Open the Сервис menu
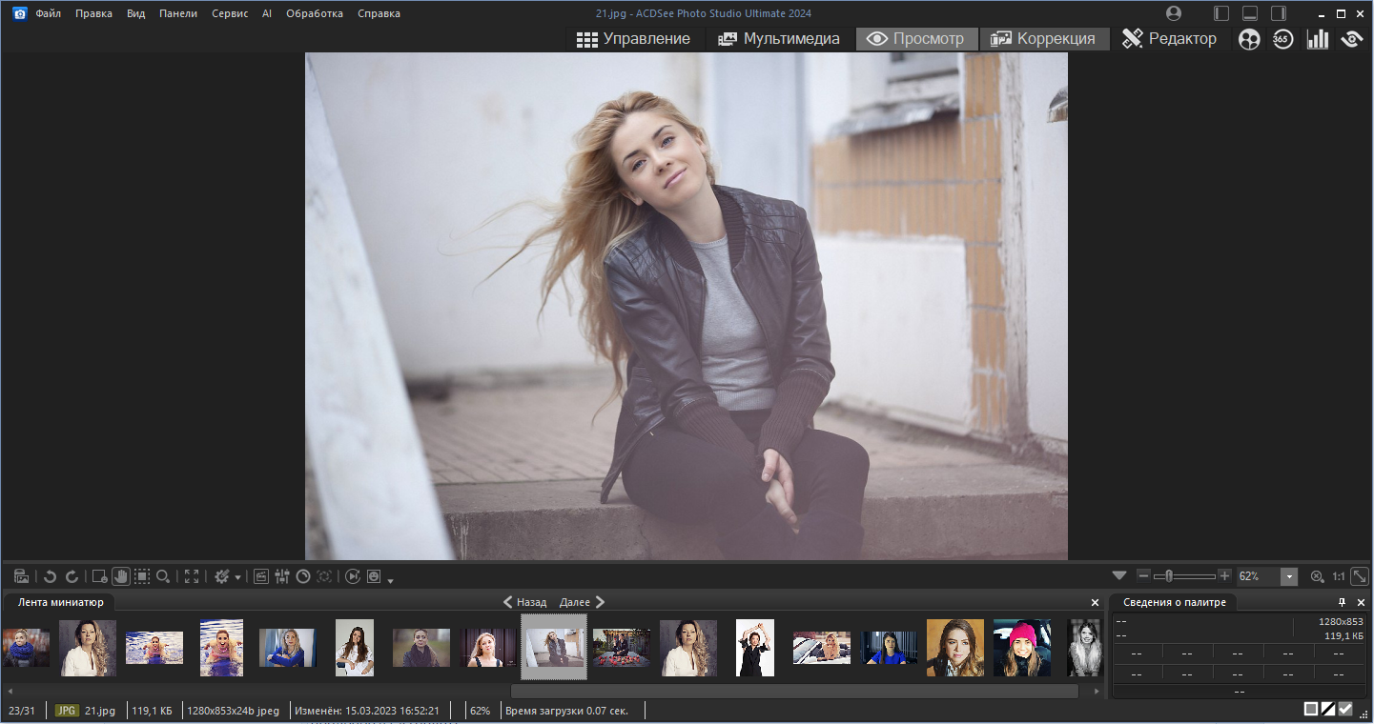 [x=230, y=13]
